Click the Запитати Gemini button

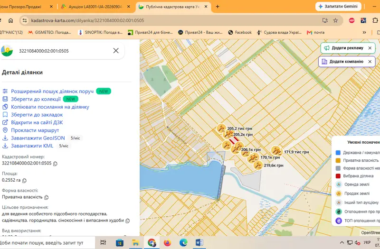(x=338, y=7)
